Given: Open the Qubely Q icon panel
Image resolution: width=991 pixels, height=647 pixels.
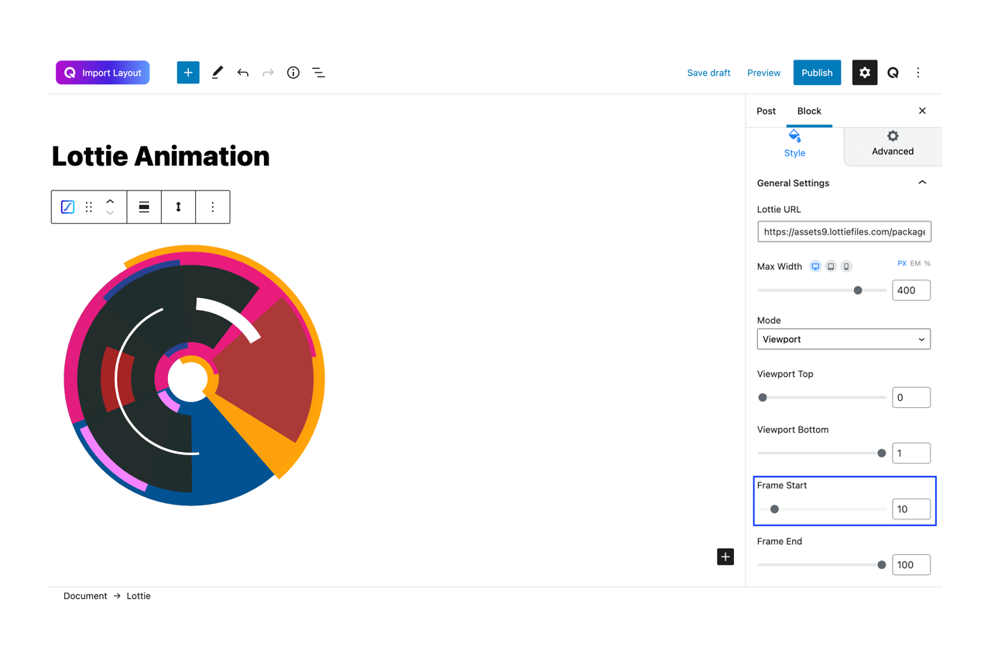Looking at the screenshot, I should coord(893,73).
